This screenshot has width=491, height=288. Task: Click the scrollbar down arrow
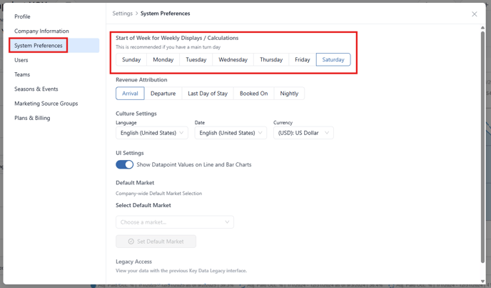pos(482,282)
